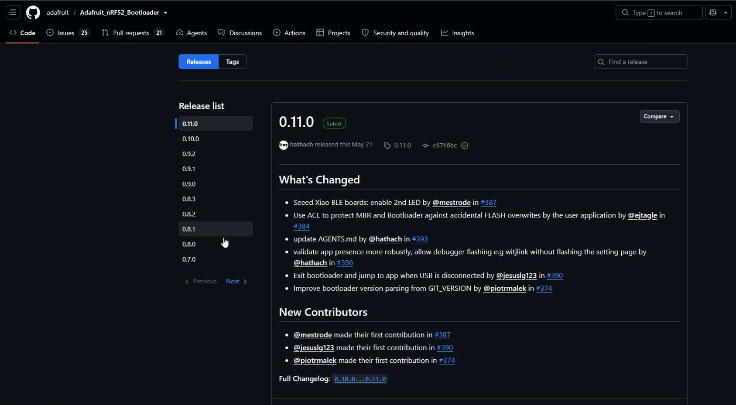Open the @mestrode mention in What's Changed
The image size is (736, 405).
coord(451,202)
